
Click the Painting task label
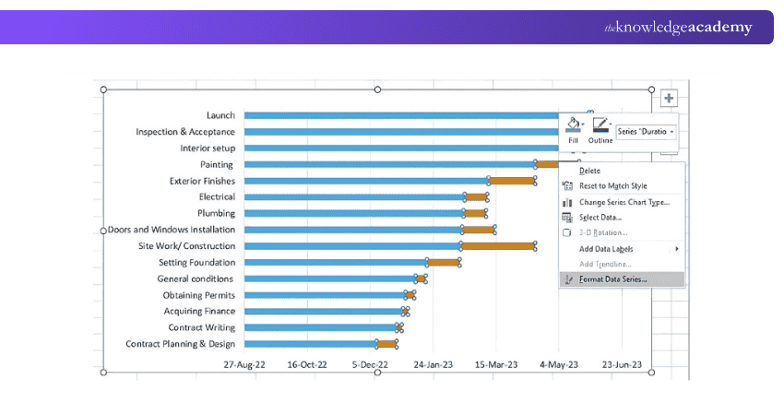pyautogui.click(x=217, y=164)
